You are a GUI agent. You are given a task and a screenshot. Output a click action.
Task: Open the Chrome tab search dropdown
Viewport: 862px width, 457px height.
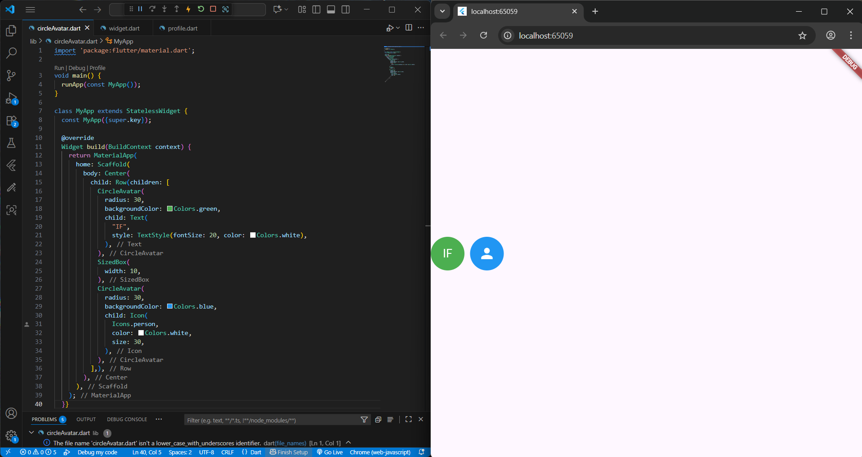click(x=442, y=11)
